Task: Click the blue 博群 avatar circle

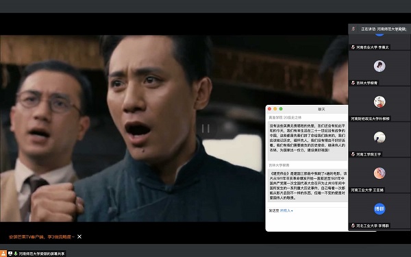Action: click(379, 209)
